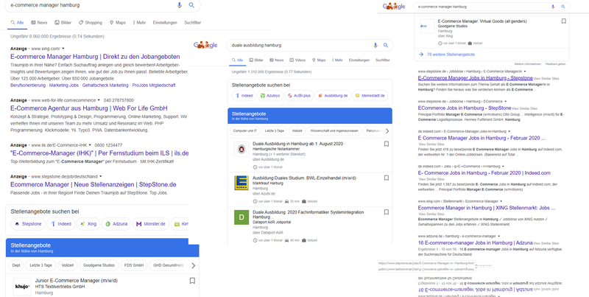Bookmark Fachinformatiker Systemintegration job listing
589x297 pixels.
[x=386, y=212]
